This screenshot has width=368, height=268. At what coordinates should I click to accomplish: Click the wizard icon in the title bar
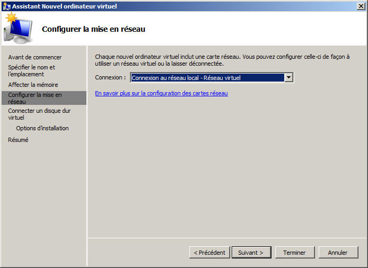tap(6, 6)
